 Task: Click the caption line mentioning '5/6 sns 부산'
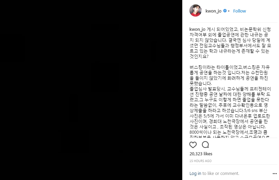click(x=228, y=111)
